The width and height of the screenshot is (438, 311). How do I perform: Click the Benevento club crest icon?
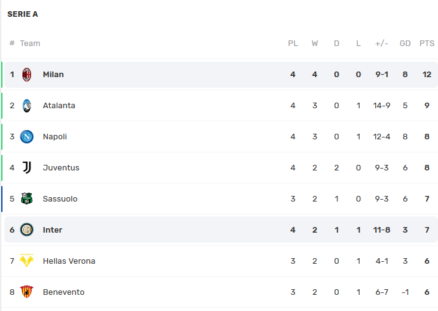(27, 292)
